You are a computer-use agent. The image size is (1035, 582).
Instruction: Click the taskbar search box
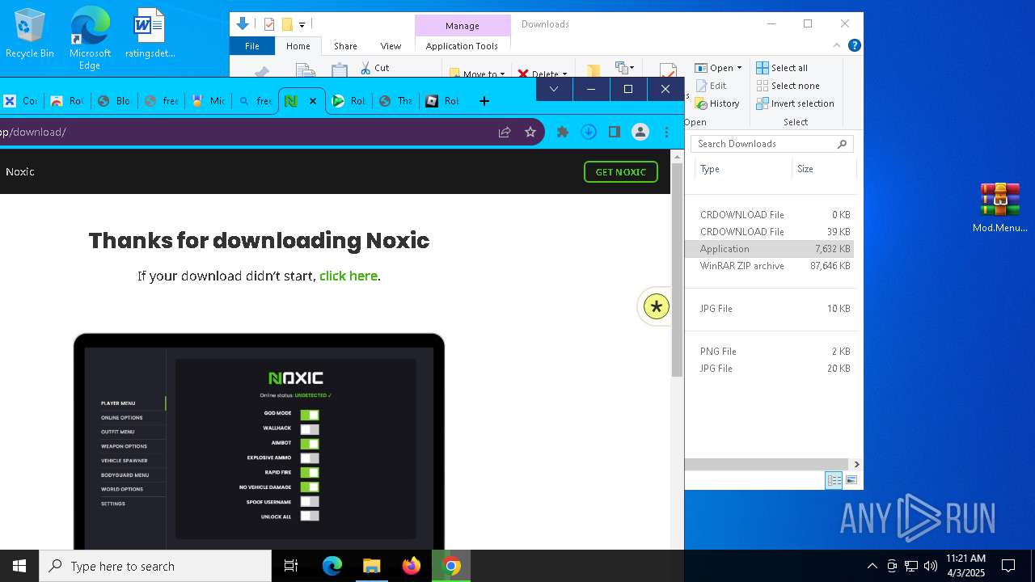click(155, 566)
